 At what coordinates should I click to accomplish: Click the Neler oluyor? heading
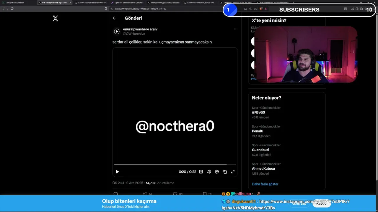tap(267, 98)
